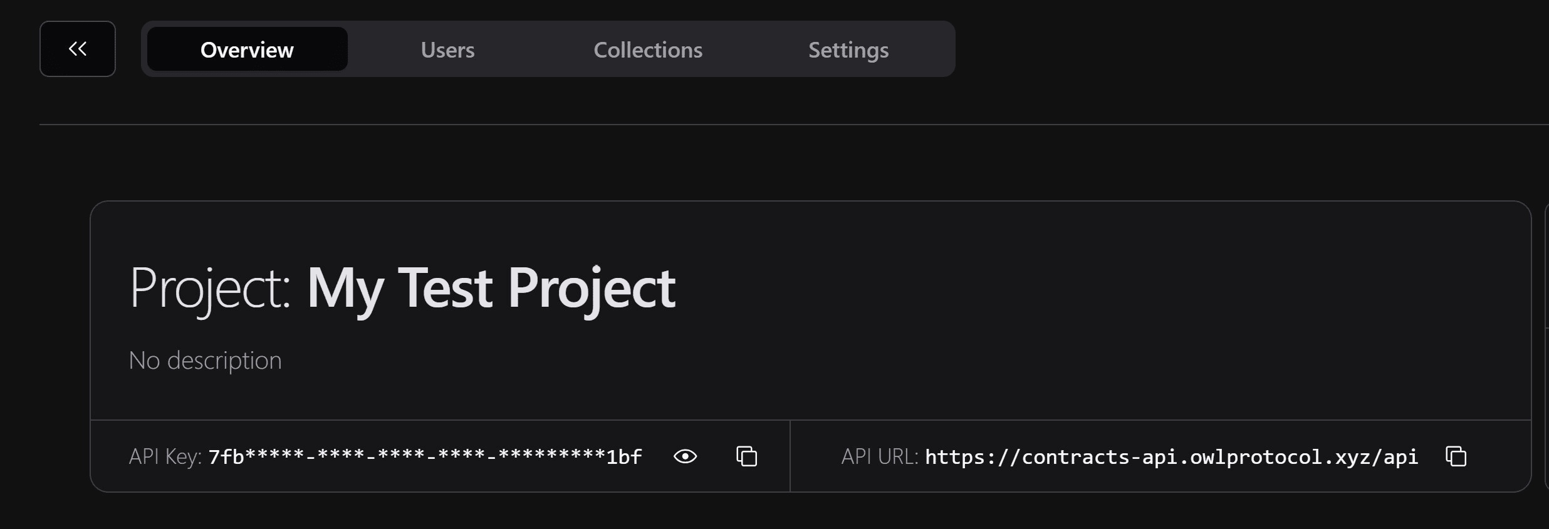
Task: Click the "Project:" heading prefix
Action: (209, 289)
